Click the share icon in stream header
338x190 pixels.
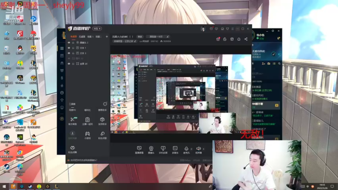(246, 39)
